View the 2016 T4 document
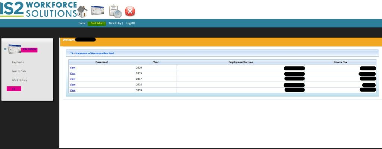382x149 pixels. (72, 67)
